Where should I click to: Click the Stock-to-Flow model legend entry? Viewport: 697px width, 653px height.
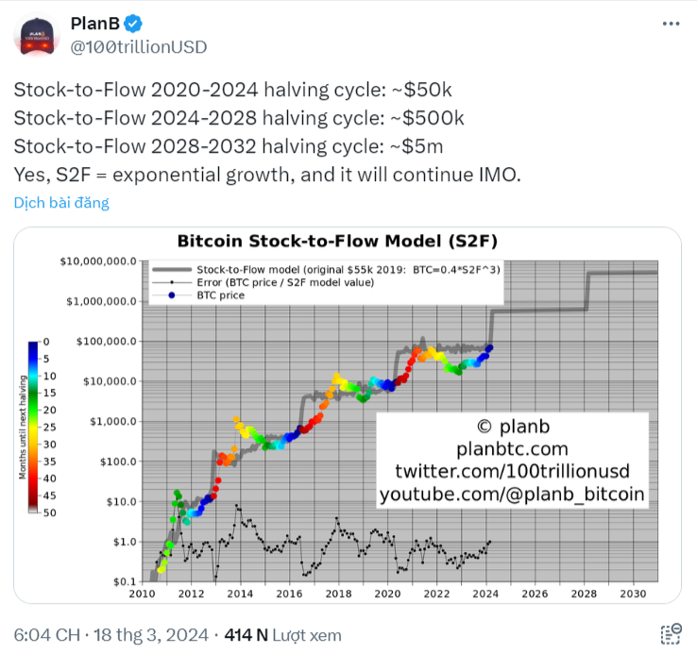[326, 270]
